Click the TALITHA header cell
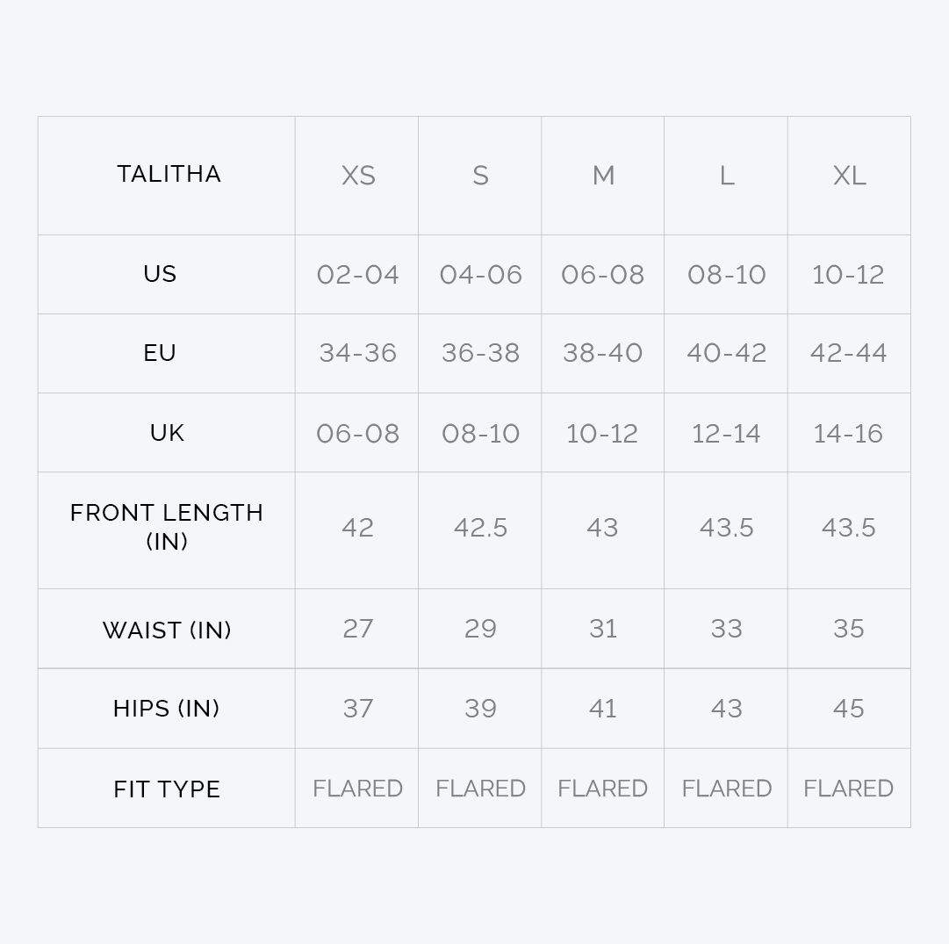Viewport: 949px width, 944px height. [169, 174]
